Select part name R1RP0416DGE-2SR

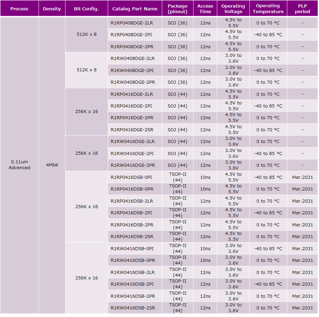coord(132,130)
